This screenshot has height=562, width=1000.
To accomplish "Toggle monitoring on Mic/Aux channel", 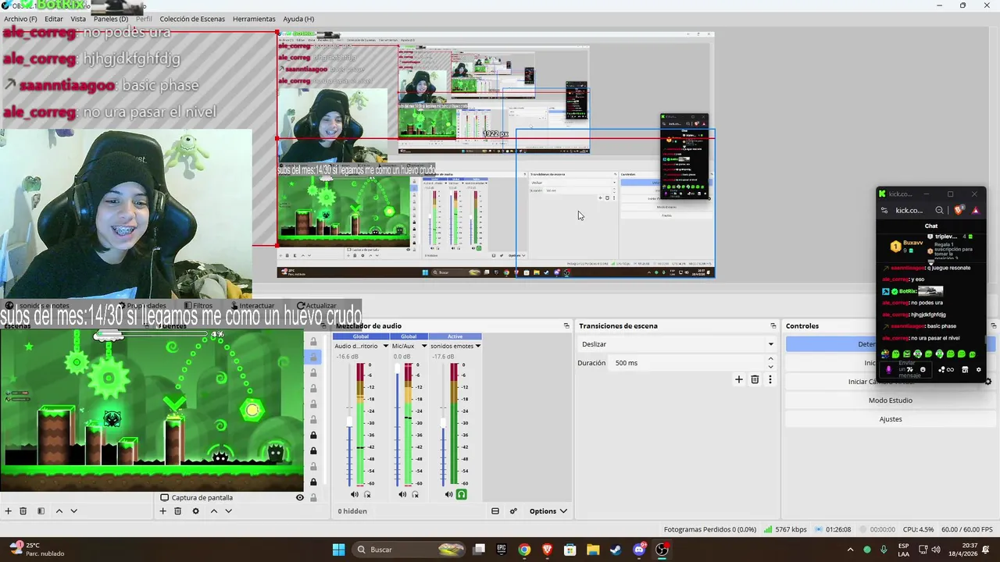I will click(415, 494).
